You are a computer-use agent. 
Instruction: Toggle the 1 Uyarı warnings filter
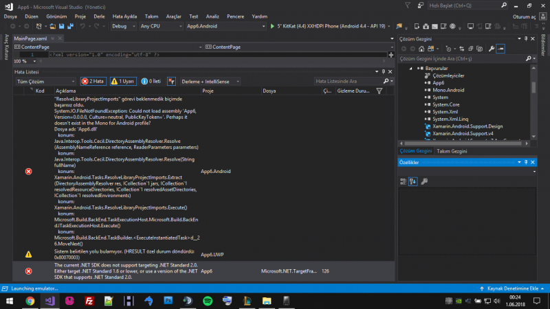pyautogui.click(x=123, y=81)
